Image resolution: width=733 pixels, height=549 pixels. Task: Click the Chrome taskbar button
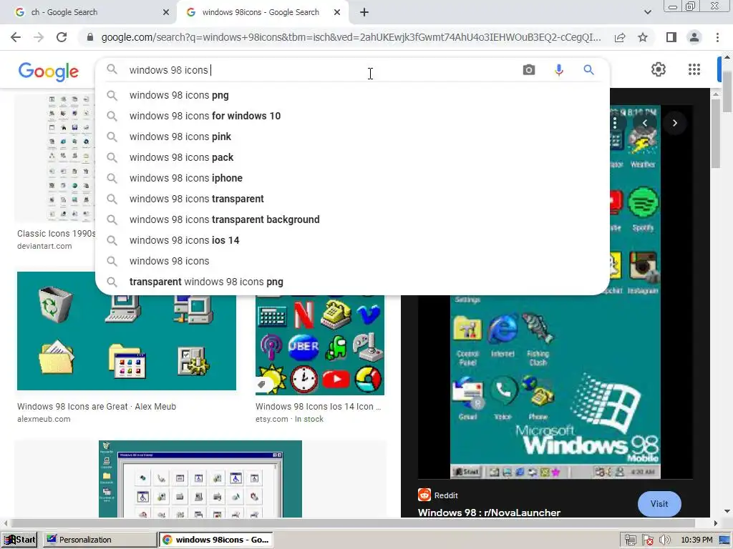(215, 540)
